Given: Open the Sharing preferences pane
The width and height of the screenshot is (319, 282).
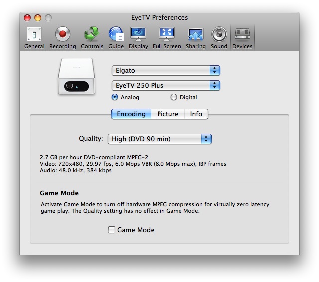Looking at the screenshot, I should coord(196,38).
